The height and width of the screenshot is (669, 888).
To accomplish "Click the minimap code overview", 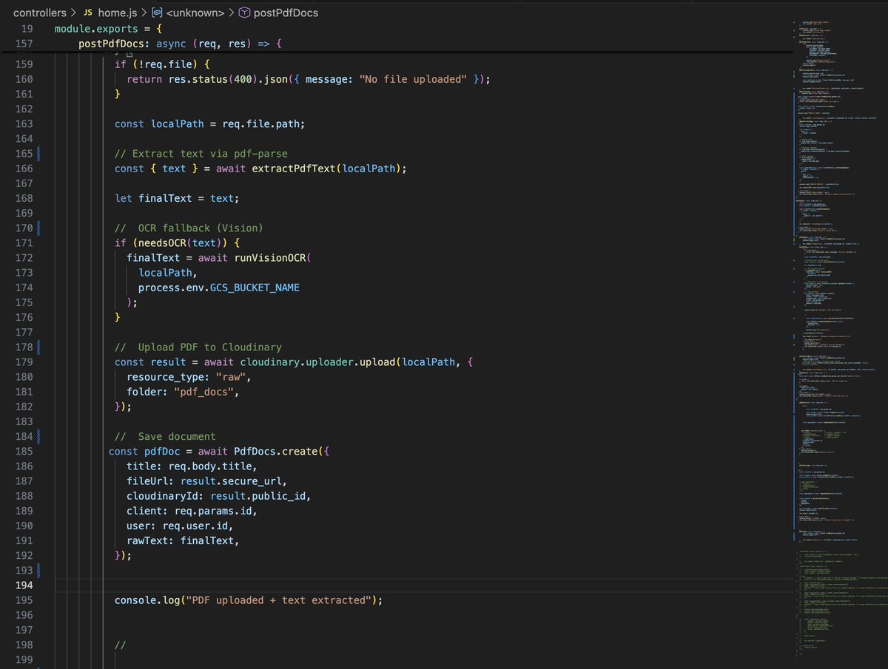I will click(841, 340).
